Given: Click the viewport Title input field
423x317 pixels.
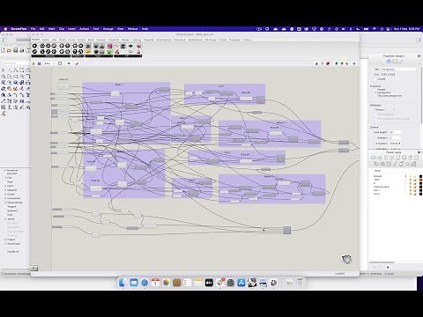Looking at the screenshot, I should coord(398,70).
